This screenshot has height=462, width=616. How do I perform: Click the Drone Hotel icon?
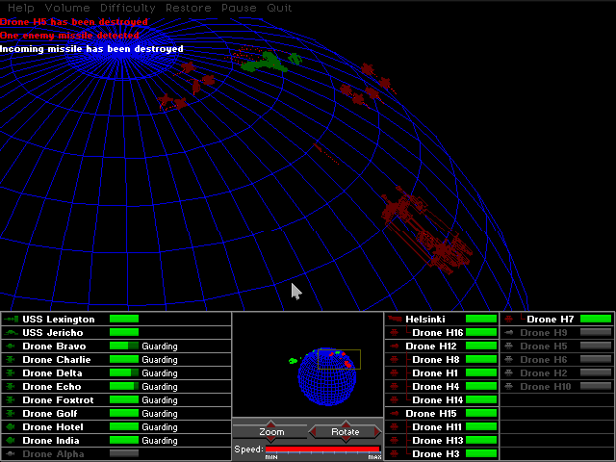pos(11,426)
